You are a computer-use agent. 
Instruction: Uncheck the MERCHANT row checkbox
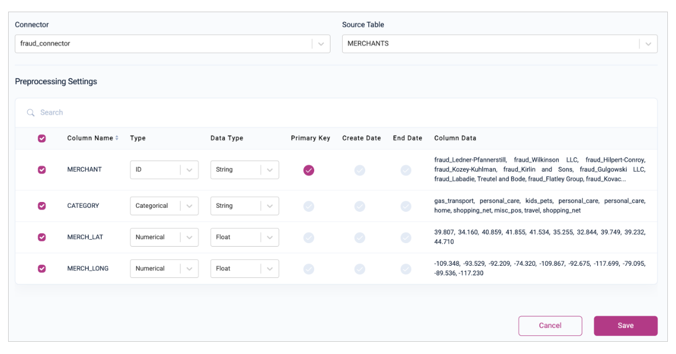tap(42, 169)
